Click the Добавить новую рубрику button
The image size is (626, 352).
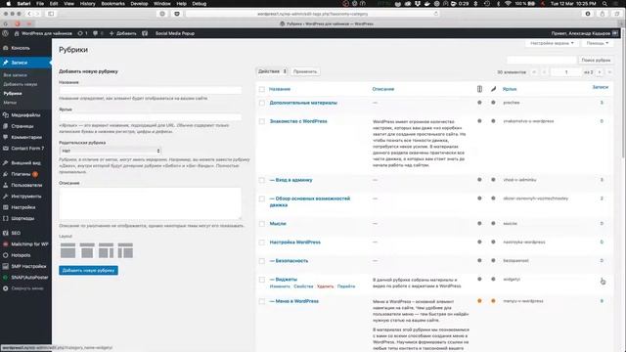[88, 270]
